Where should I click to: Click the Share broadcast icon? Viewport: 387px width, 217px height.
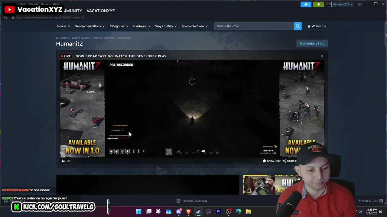(284, 161)
